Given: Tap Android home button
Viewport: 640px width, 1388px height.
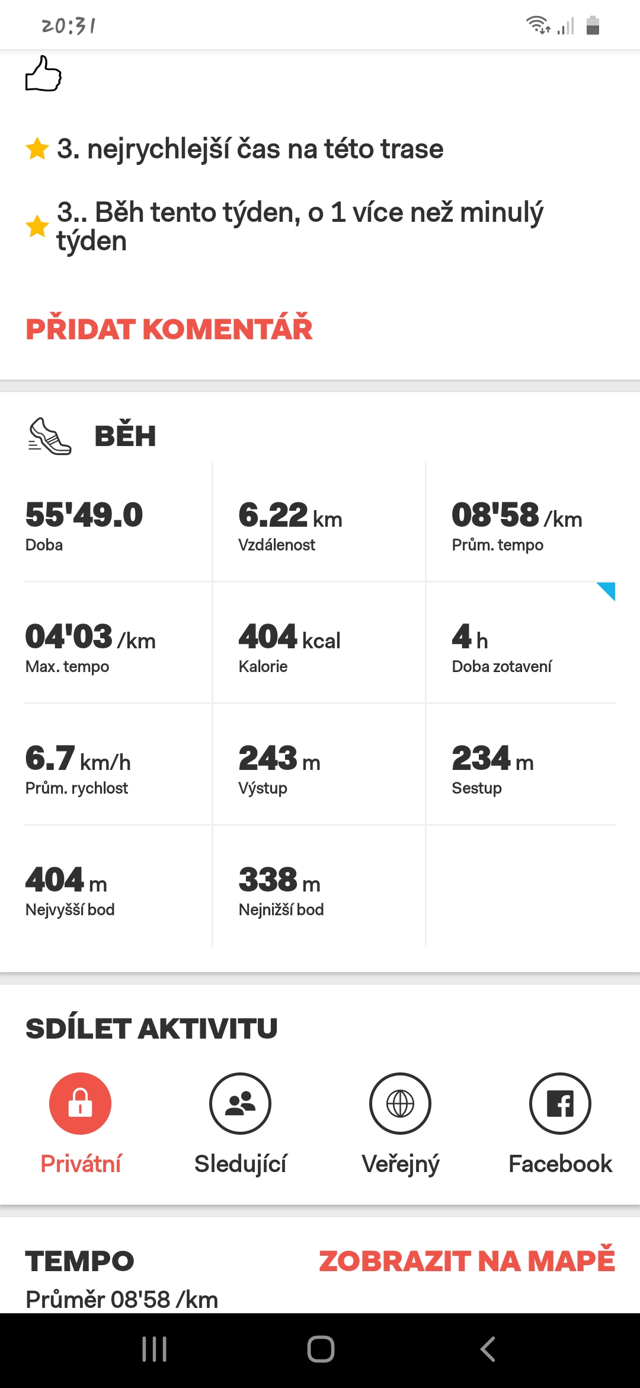Looking at the screenshot, I should (x=321, y=1349).
